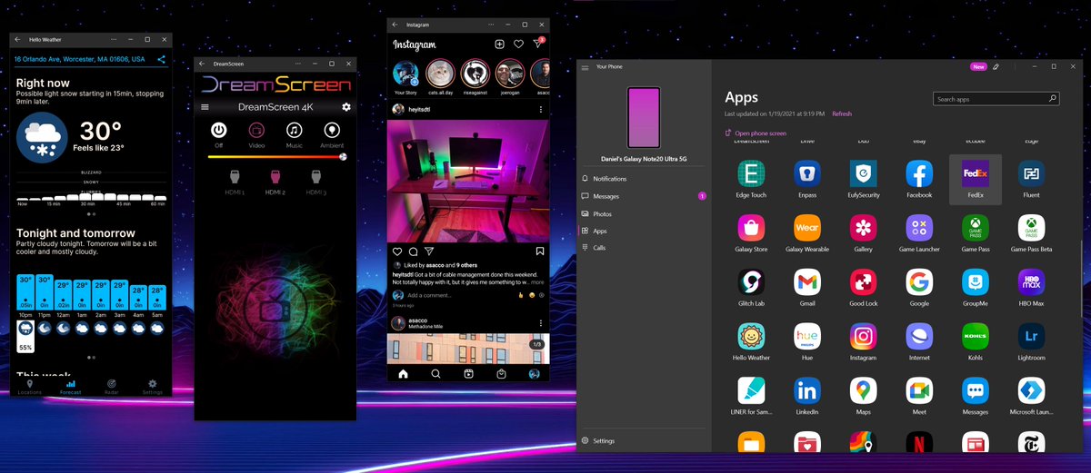The width and height of the screenshot is (1091, 473).
Task: Open the Galaxy Store app
Action: point(751,228)
